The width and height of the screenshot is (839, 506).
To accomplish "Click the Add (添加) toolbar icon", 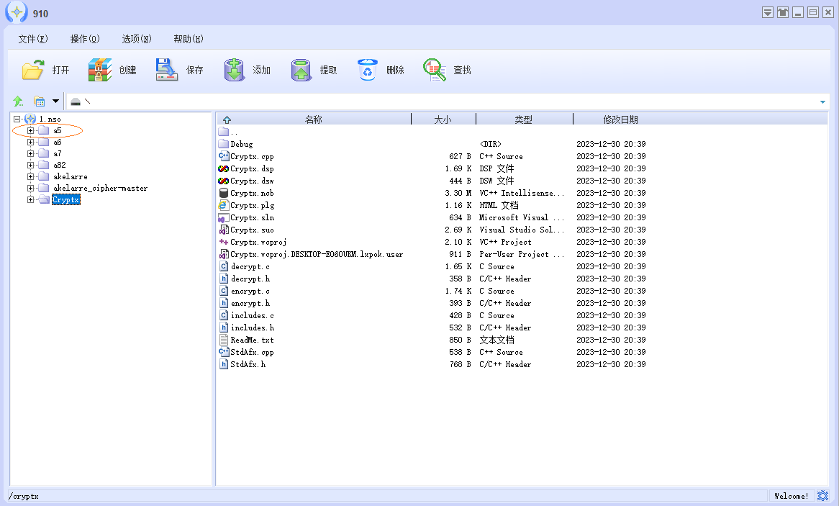I will (235, 70).
